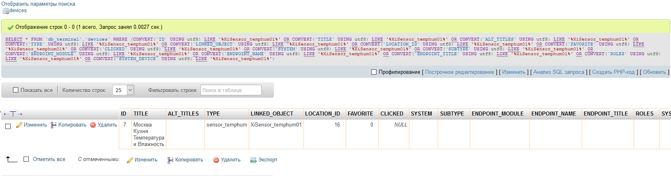
Task: Check the Отметить все checkbox
Action: (26, 159)
